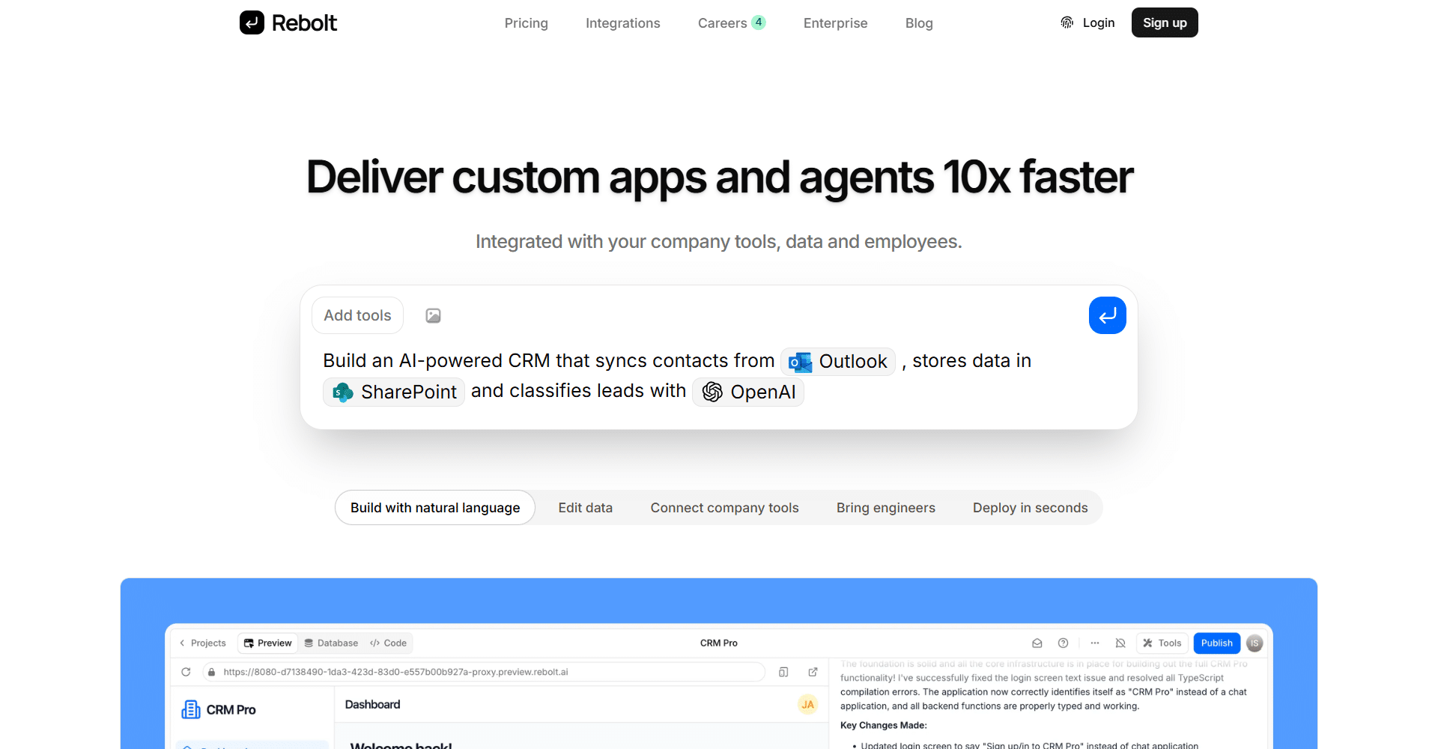Screen dimensions: 1438x749
Task: Toggle the device view icon in preview bar
Action: coord(783,672)
